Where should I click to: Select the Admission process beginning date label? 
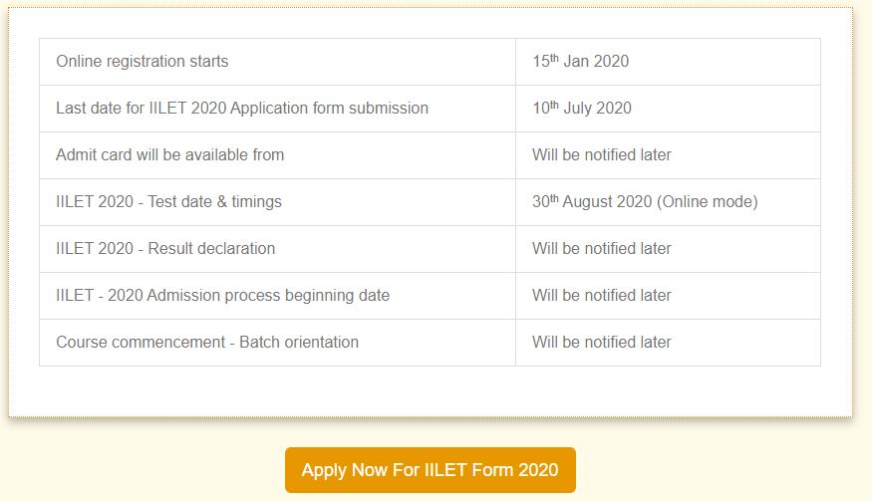pos(223,296)
